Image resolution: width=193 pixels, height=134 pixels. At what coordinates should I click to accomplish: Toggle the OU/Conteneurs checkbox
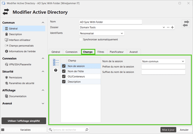[64, 76]
